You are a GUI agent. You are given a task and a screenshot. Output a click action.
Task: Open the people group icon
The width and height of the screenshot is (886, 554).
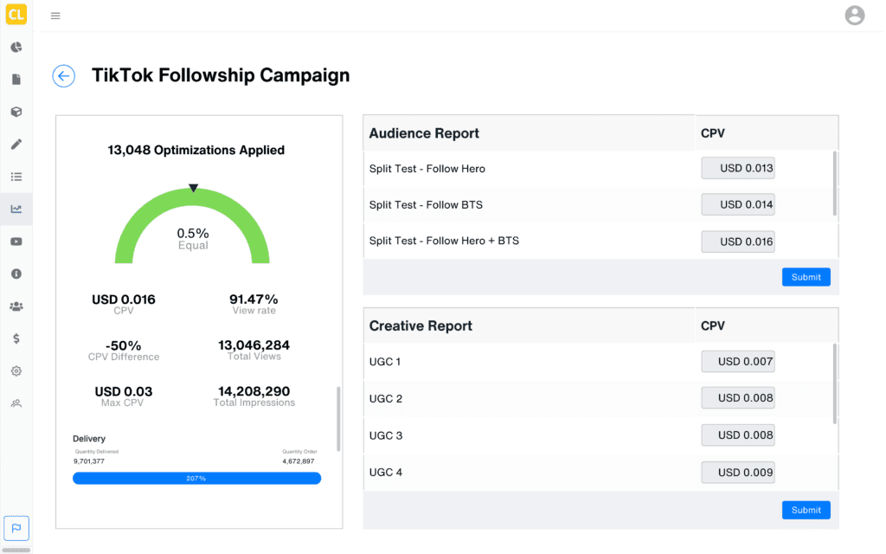click(16, 306)
